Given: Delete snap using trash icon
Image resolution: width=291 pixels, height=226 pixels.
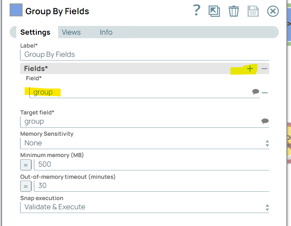Looking at the screenshot, I should point(234,11).
